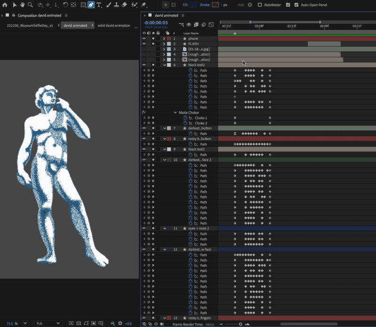Click the Fill color swatch
Screen dimensions: 376x327
coord(193,5)
